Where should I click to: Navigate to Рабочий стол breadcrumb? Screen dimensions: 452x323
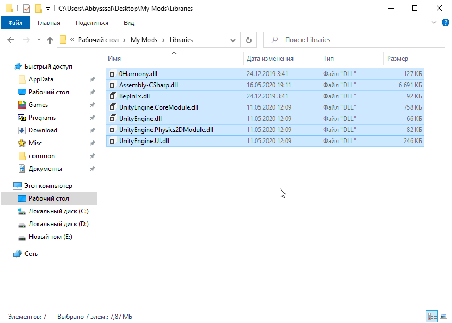tap(98, 40)
